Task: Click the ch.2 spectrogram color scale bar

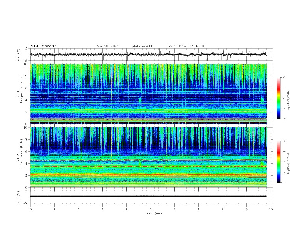Action: pyautogui.click(x=278, y=162)
